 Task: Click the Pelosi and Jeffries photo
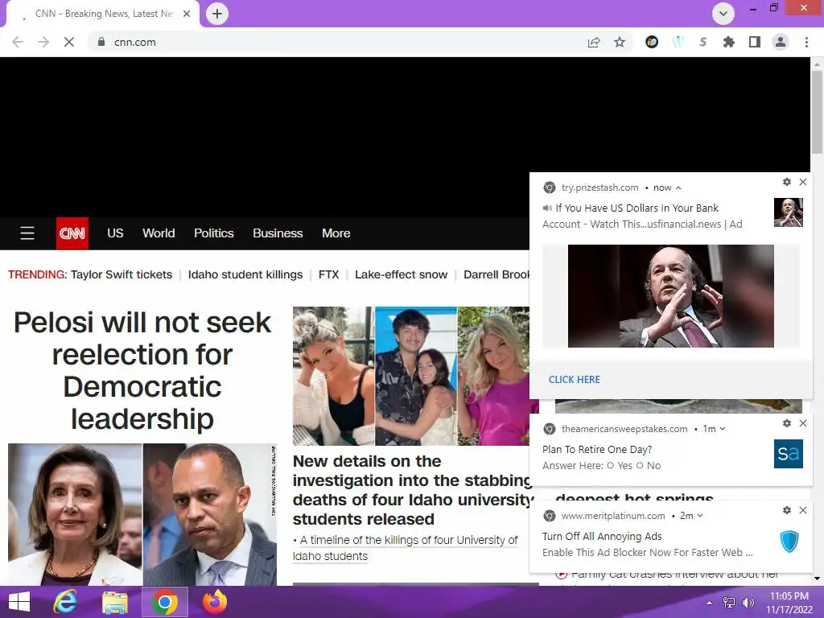(x=142, y=514)
